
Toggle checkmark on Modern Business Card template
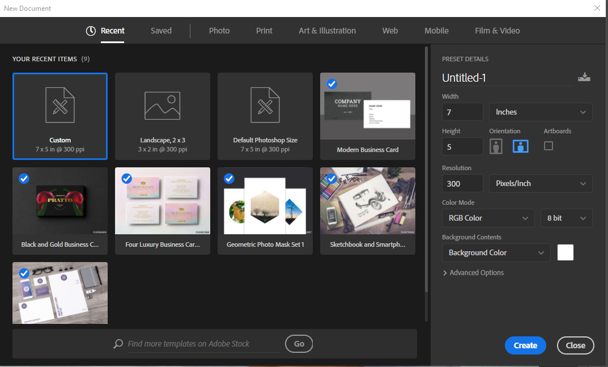click(x=332, y=84)
